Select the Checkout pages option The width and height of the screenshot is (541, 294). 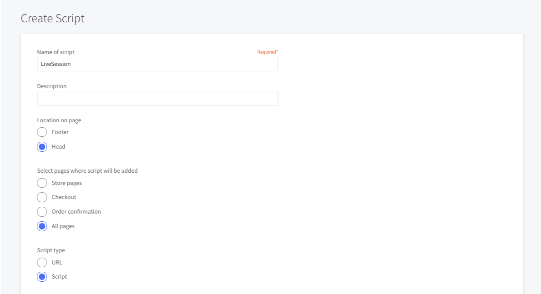42,197
